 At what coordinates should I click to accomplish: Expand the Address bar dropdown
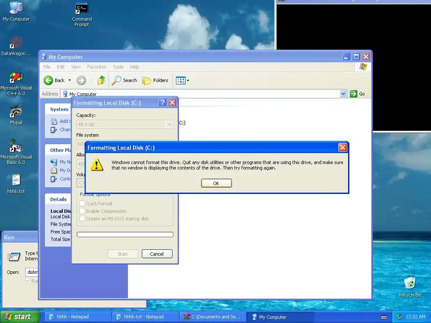pos(343,94)
